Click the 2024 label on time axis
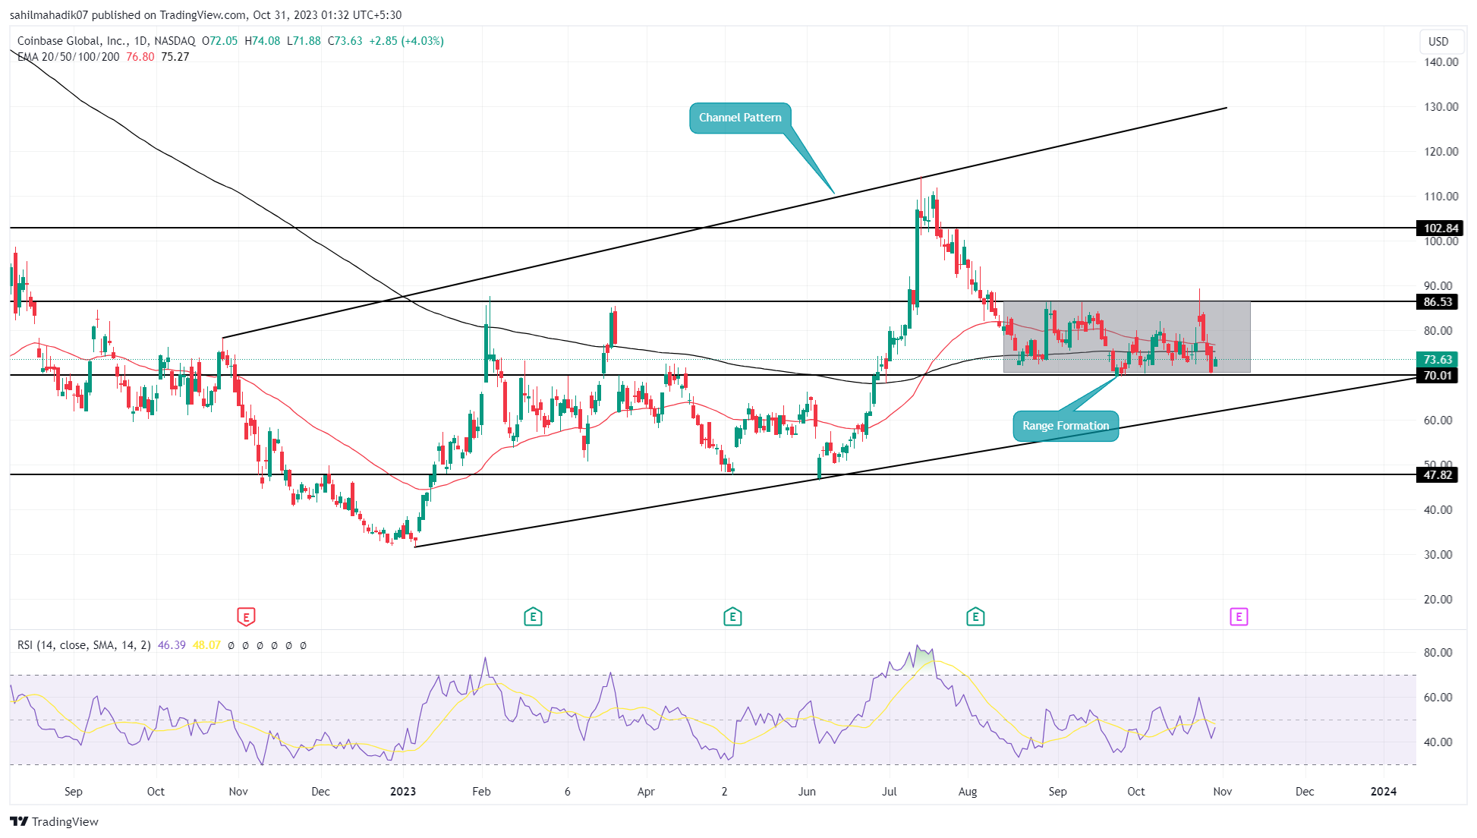The image size is (1477, 838). click(1384, 791)
